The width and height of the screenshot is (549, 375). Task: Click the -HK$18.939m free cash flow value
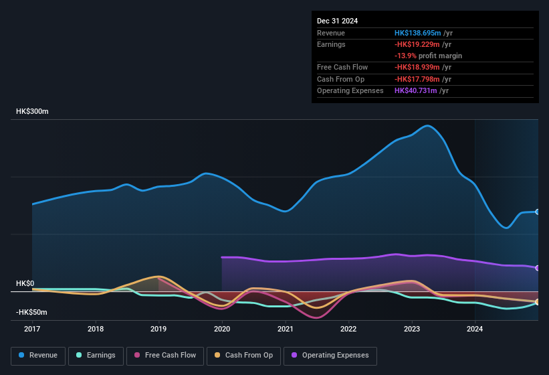click(x=417, y=67)
